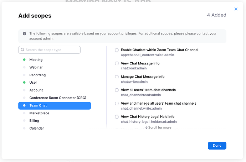The width and height of the screenshot is (246, 162).
Task: Click the search magnifier icon
Action: tap(23, 50)
